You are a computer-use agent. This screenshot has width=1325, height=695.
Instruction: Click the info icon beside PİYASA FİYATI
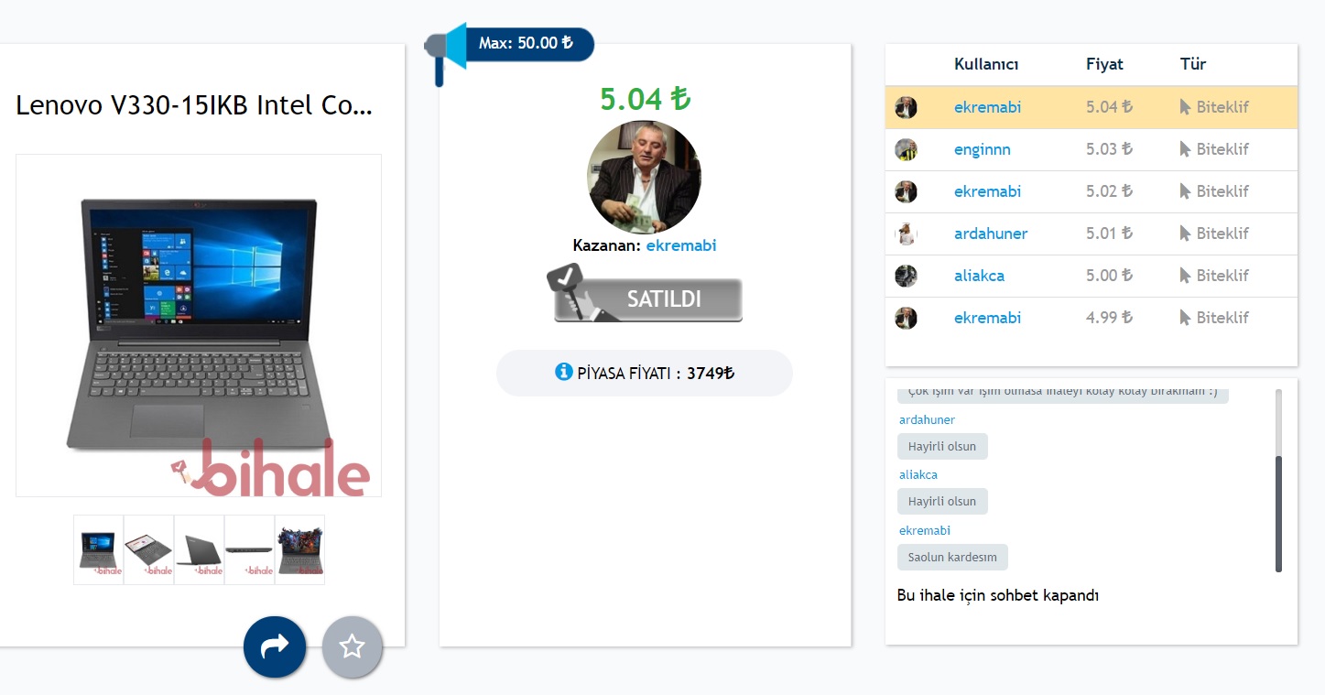click(564, 372)
